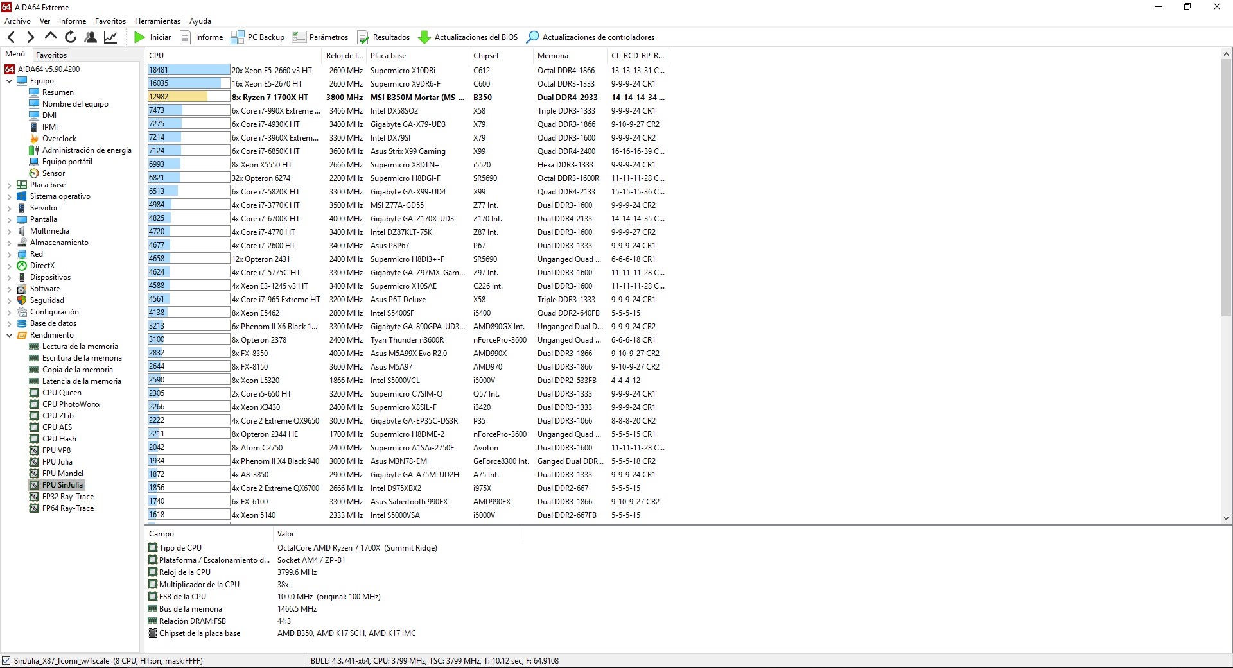Open the Archivo menu
Screen dimensions: 1233x668
tap(17, 21)
